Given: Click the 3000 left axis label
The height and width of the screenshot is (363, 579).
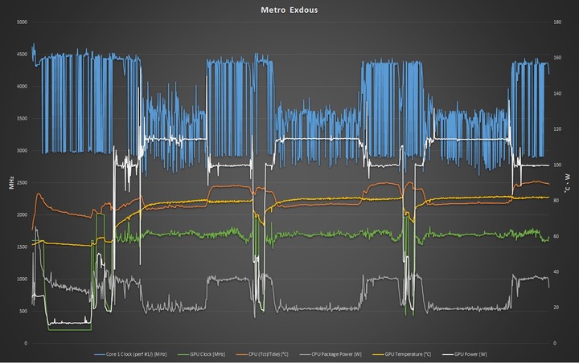Looking at the screenshot, I should point(23,150).
